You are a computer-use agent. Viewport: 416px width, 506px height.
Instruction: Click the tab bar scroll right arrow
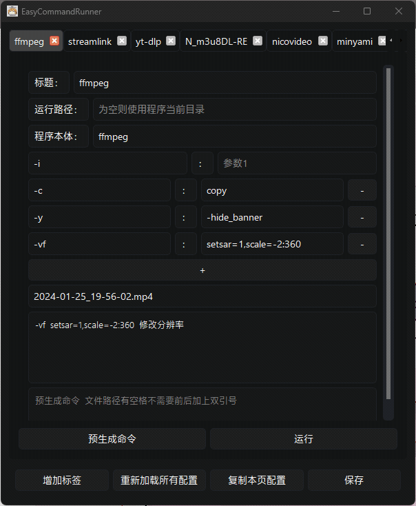click(401, 41)
